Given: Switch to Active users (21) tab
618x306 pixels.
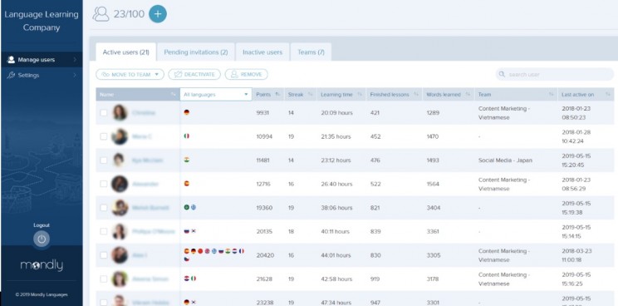Looking at the screenshot, I should point(125,52).
